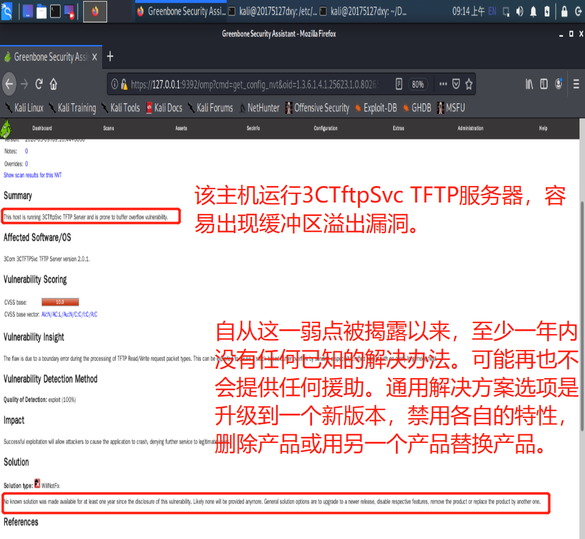Open the Configuration menu
Screen dimensions: 585x539
pos(326,128)
